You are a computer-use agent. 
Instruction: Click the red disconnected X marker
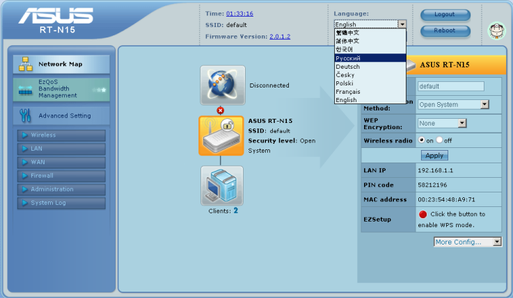coord(221,110)
